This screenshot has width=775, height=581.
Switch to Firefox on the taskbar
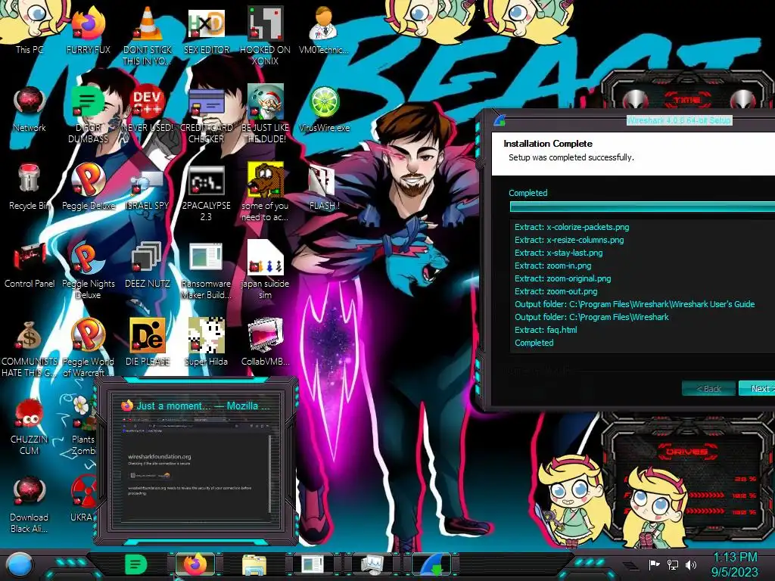coord(195,564)
